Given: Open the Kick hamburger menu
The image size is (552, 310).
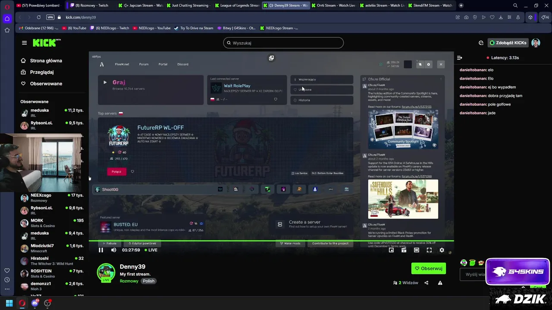Looking at the screenshot, I should (24, 43).
